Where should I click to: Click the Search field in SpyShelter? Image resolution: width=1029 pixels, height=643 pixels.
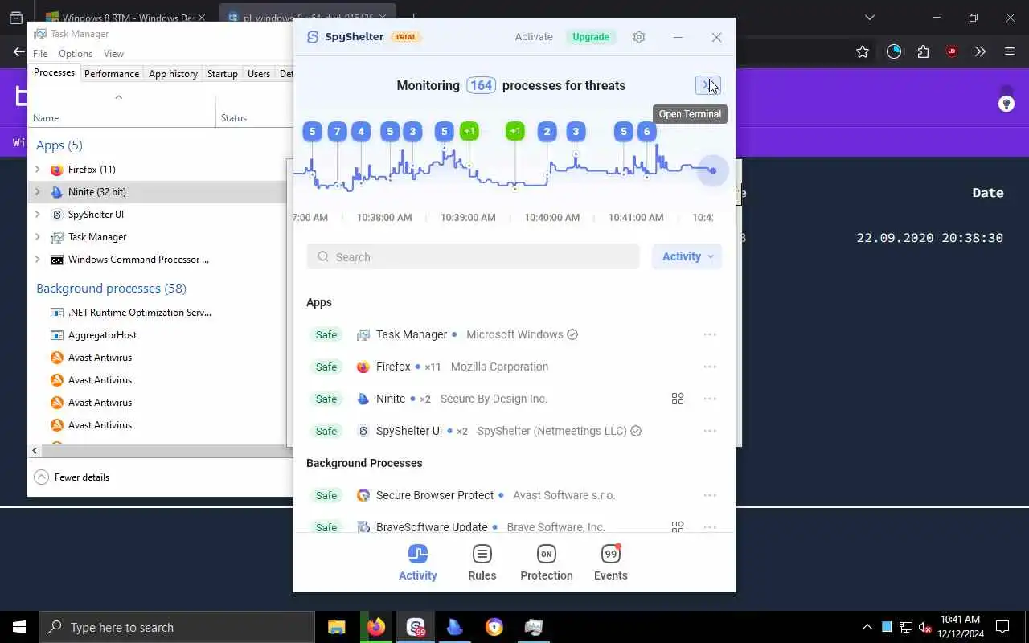pyautogui.click(x=473, y=257)
